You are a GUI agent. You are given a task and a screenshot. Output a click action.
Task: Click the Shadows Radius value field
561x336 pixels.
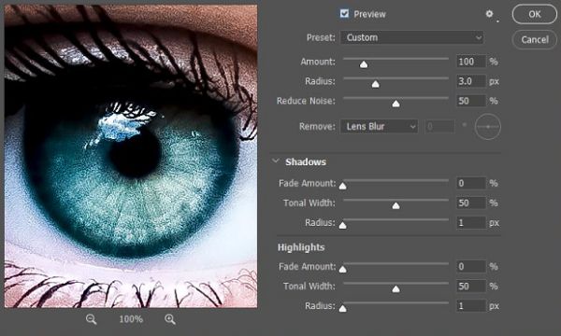click(471, 223)
